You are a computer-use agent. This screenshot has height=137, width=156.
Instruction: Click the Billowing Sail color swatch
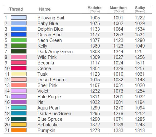coord(19,18)
